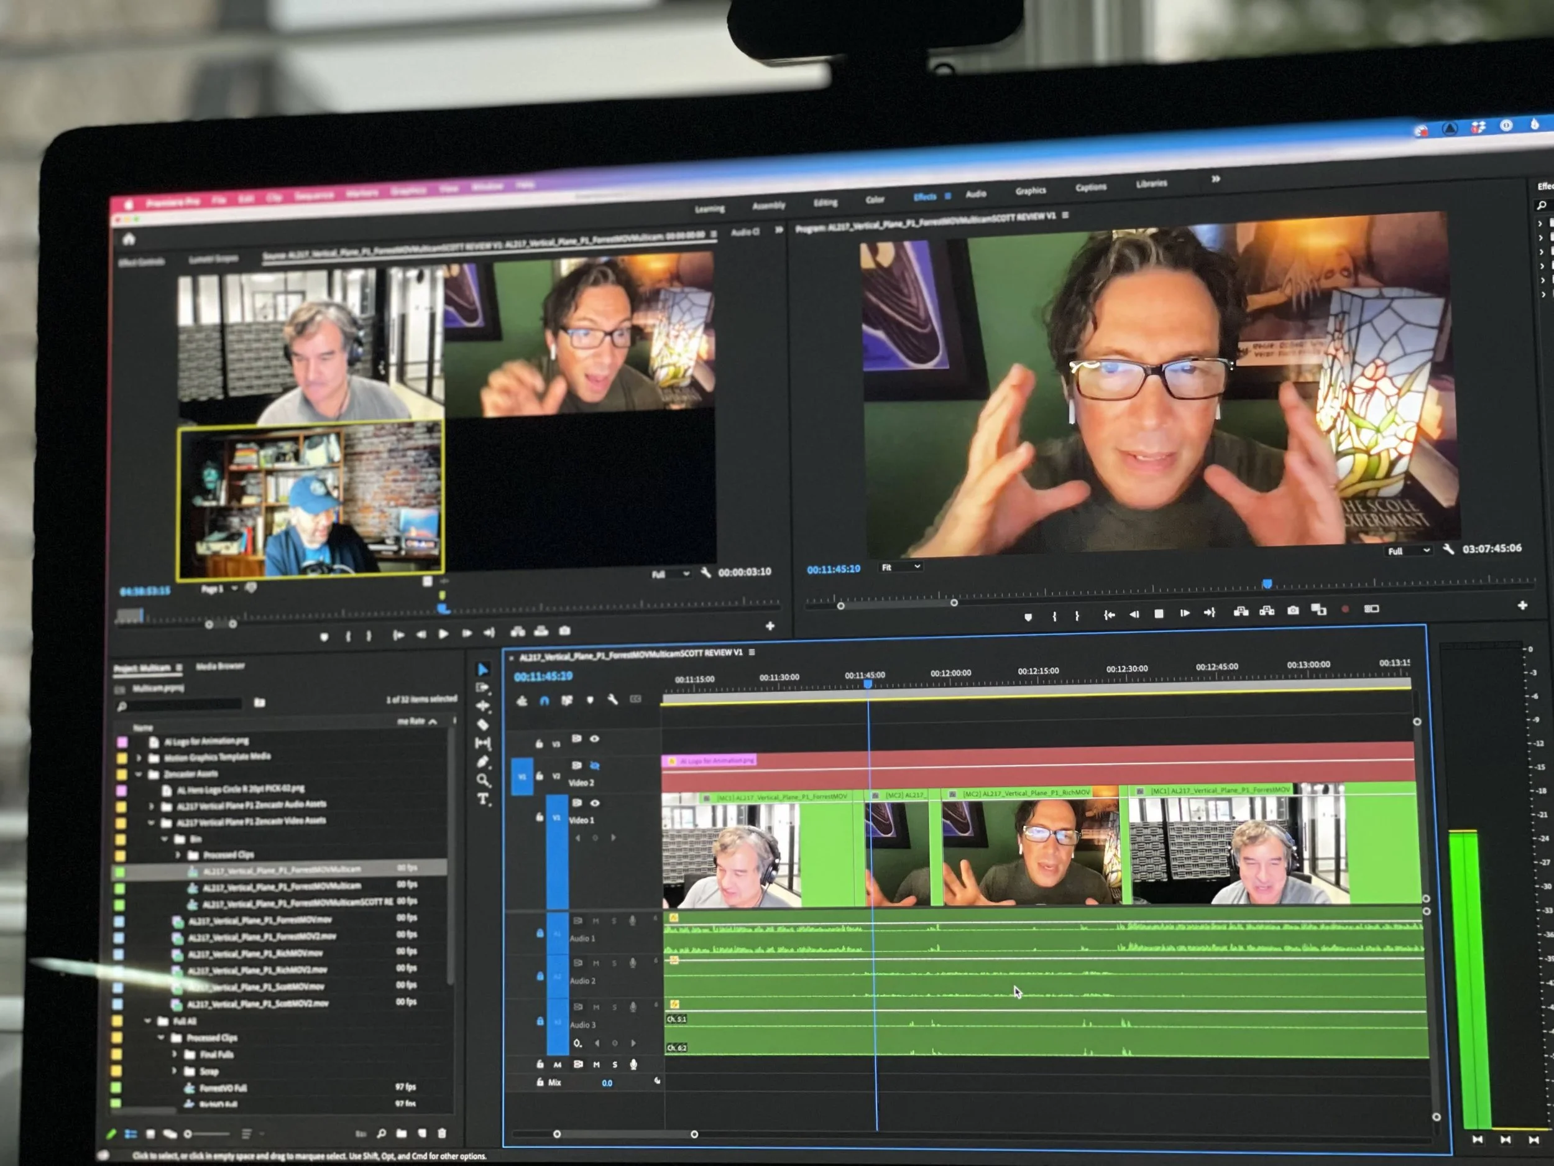Viewport: 1554px width, 1166px height.
Task: Collapse the Zencastr Assets bin
Action: [x=139, y=774]
